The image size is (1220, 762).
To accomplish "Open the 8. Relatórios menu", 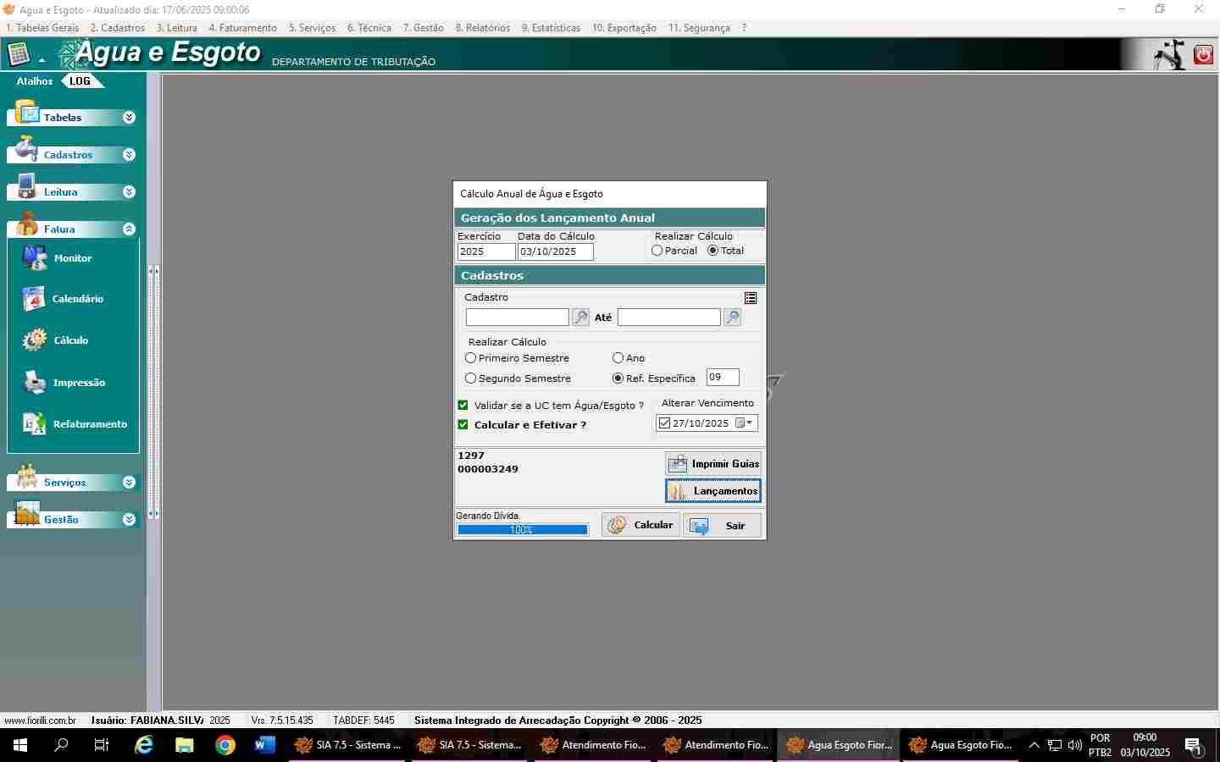I will click(483, 28).
